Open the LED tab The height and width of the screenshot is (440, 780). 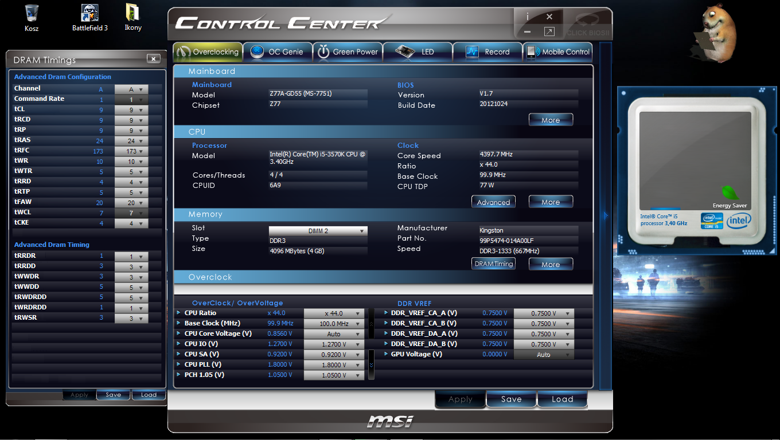(418, 52)
